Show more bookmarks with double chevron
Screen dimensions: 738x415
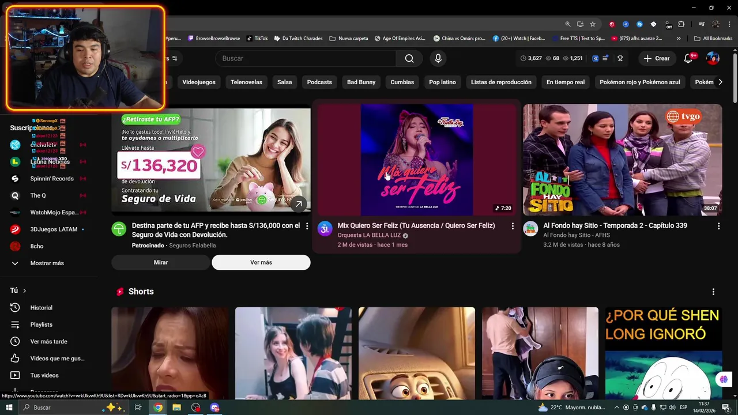[x=679, y=39]
